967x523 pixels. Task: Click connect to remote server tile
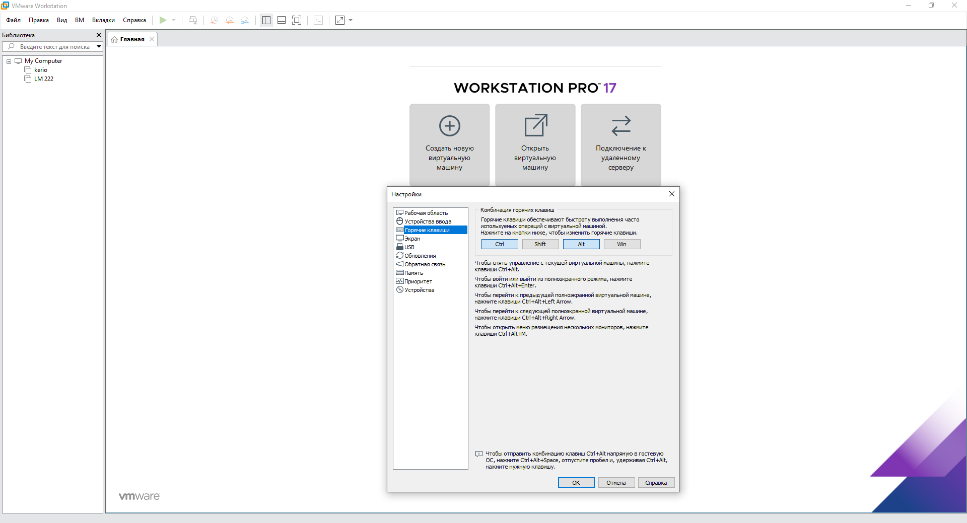coord(620,144)
